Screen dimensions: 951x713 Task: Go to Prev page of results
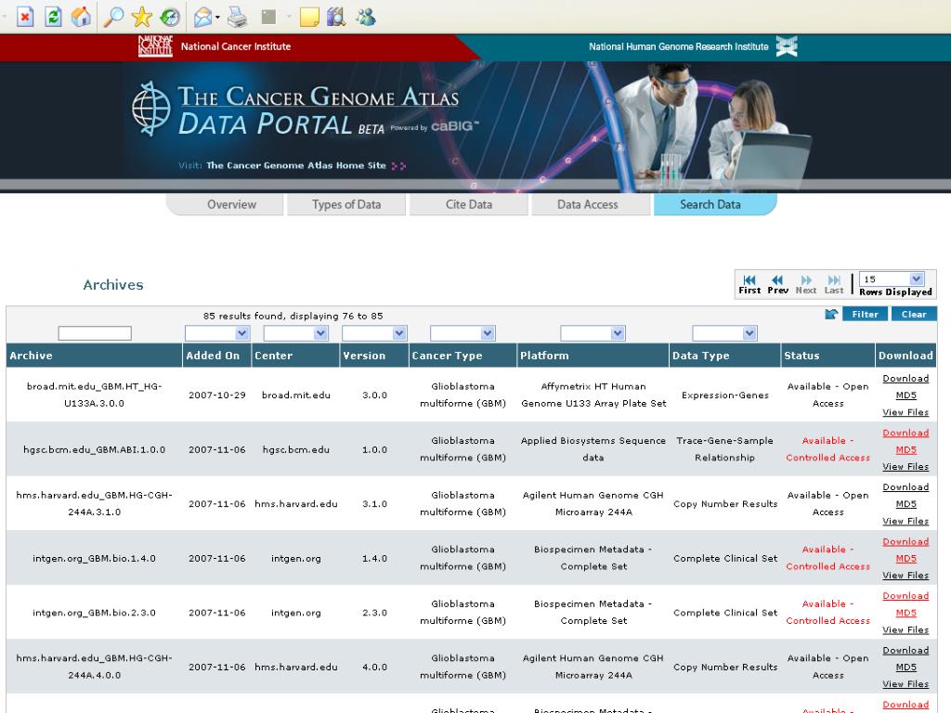777,284
